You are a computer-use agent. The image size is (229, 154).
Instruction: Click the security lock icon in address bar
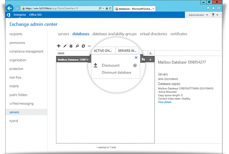click(x=107, y=8)
